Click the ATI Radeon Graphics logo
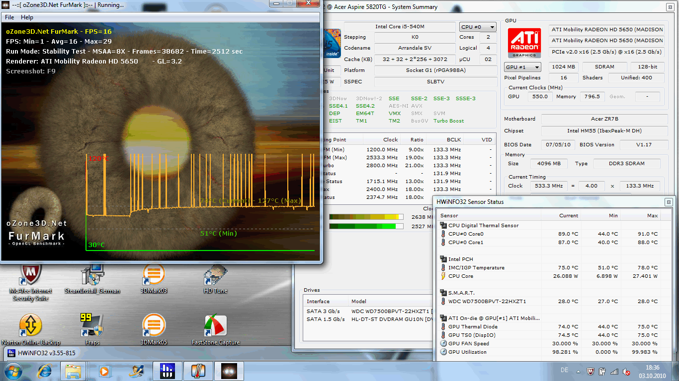The width and height of the screenshot is (679, 381). pos(524,43)
